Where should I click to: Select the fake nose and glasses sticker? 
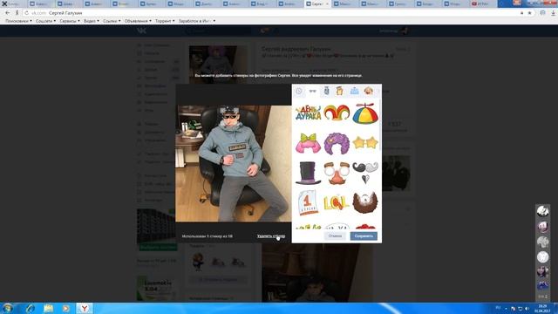[x=337, y=173]
